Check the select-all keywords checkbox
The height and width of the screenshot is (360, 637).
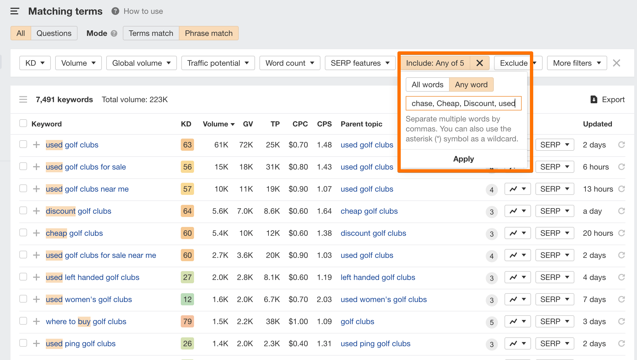pyautogui.click(x=23, y=123)
